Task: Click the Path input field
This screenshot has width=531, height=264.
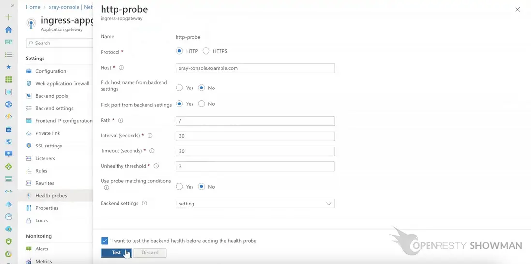Action: pos(255,121)
